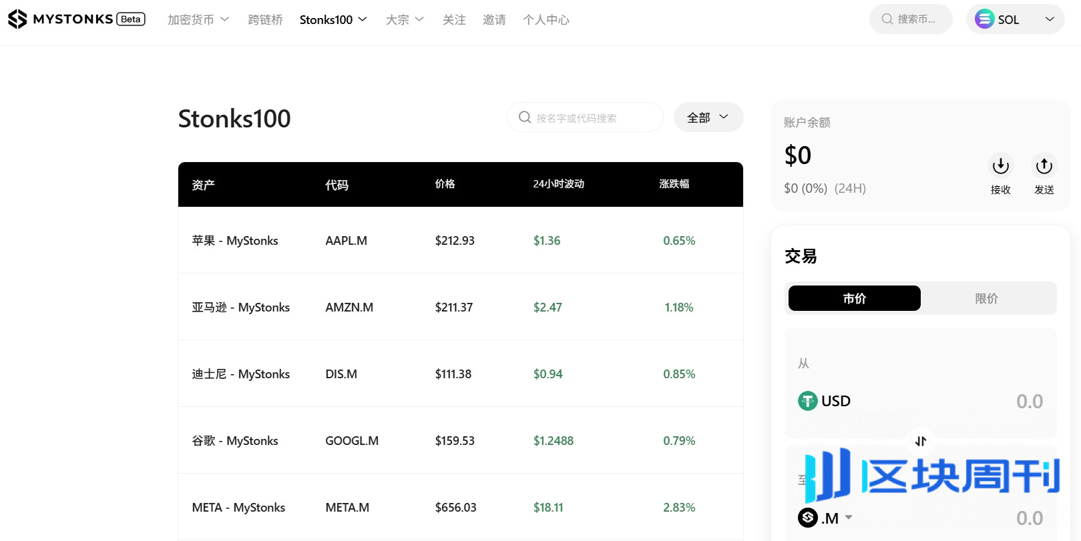Switch to 限价 limit order mode
This screenshot has width=1081, height=541.
(x=986, y=298)
